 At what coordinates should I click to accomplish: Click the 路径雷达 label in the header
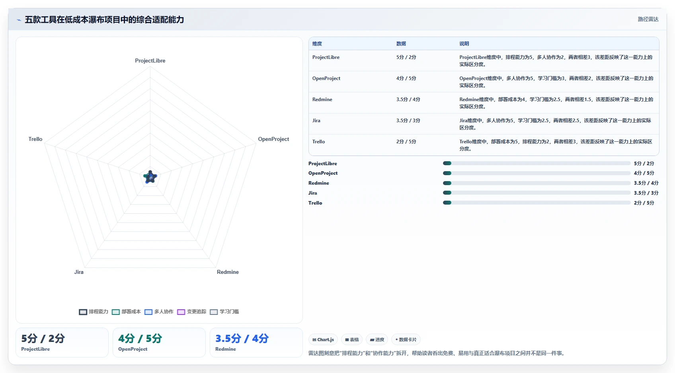coord(648,19)
